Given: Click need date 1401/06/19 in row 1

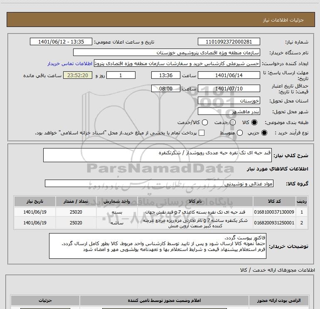Looking at the screenshot, I should 34,212.
